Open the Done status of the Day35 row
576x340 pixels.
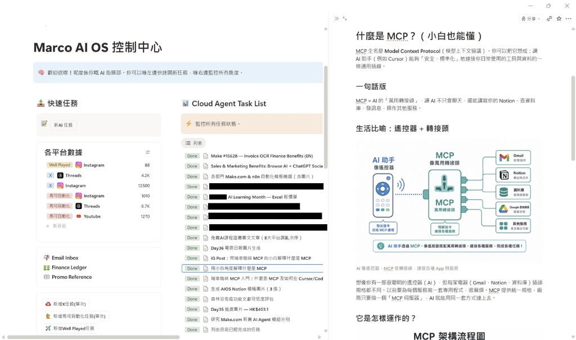click(x=192, y=310)
